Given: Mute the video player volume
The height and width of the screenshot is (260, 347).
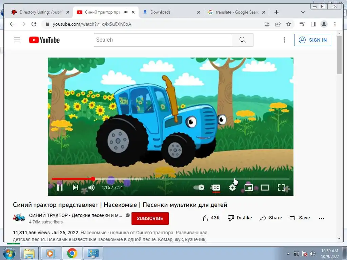Looking at the screenshot, I should coord(91,188).
